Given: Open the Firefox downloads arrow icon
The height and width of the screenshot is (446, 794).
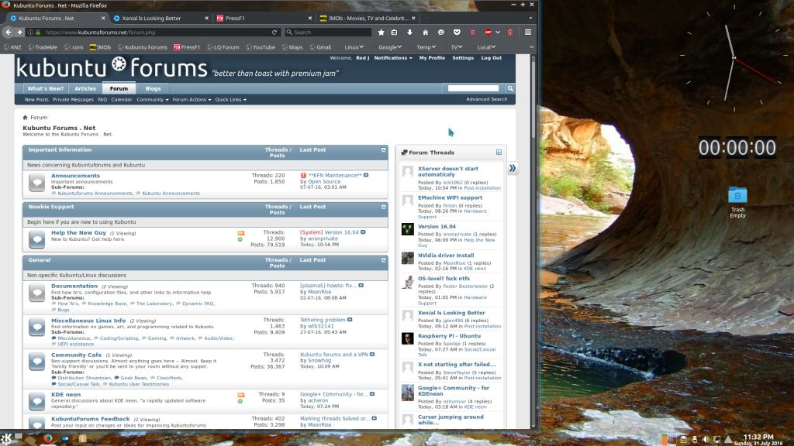Looking at the screenshot, I should click(x=409, y=33).
